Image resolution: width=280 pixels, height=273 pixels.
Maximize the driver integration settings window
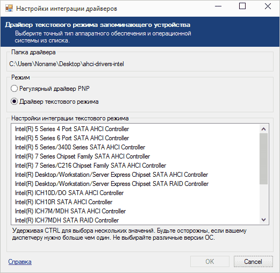tap(242, 6)
